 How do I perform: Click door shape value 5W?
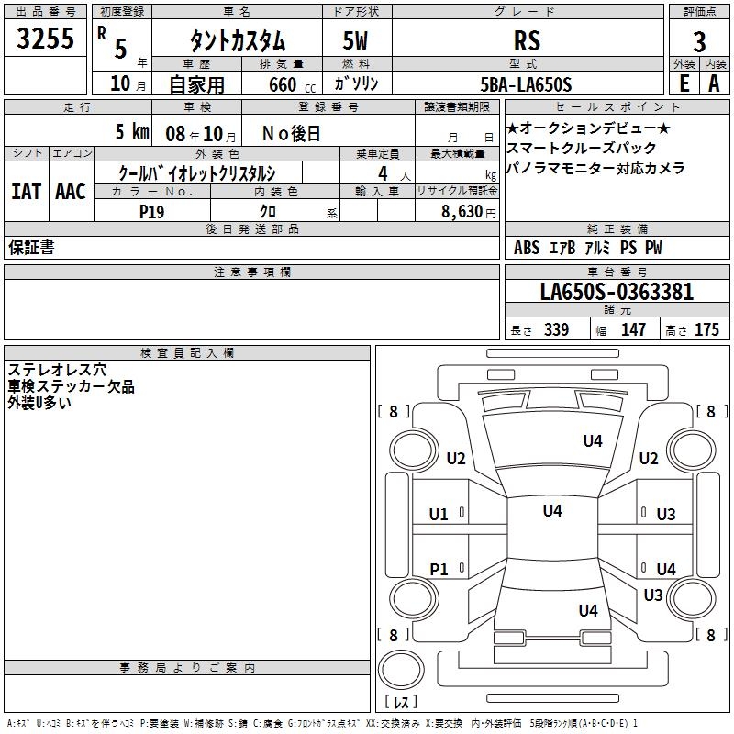point(356,40)
